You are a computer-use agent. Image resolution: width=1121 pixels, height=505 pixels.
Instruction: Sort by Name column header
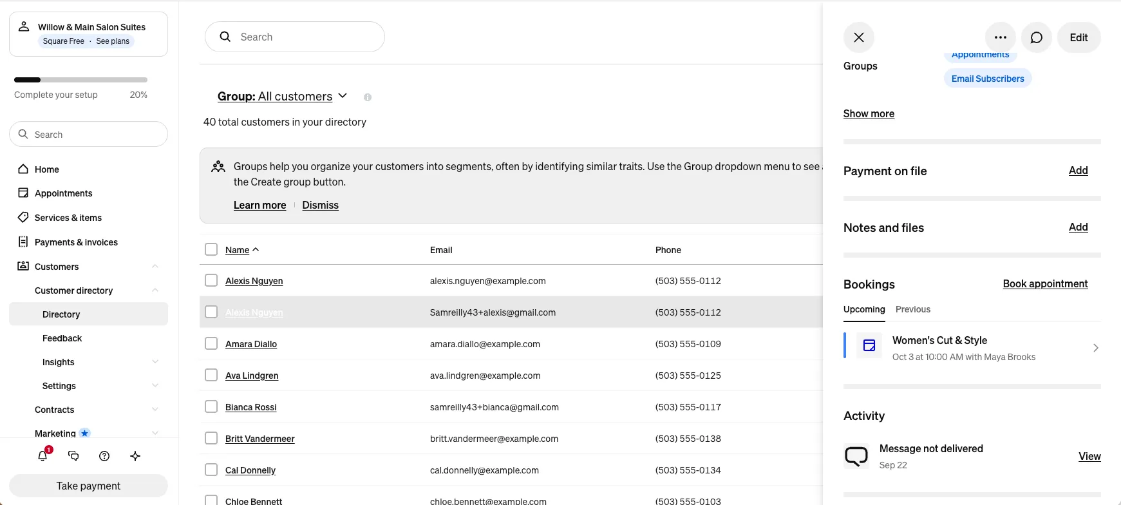pyautogui.click(x=242, y=250)
